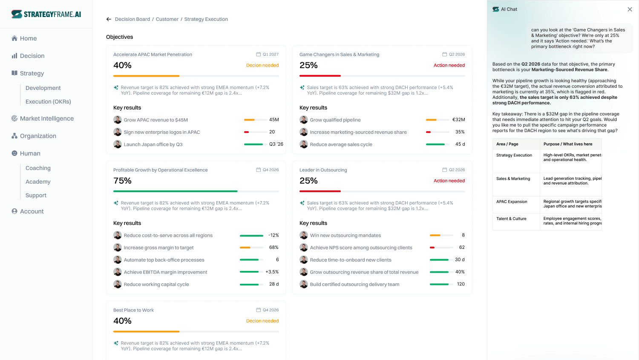Open Development under Strategy
Image resolution: width=639 pixels, height=360 pixels.
(x=43, y=88)
